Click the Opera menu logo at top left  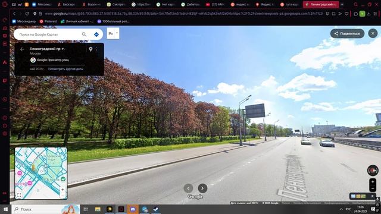[x=5, y=4]
